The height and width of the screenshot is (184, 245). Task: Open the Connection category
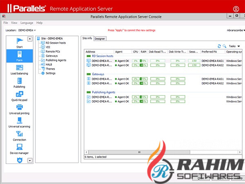pyautogui.click(x=19, y=136)
